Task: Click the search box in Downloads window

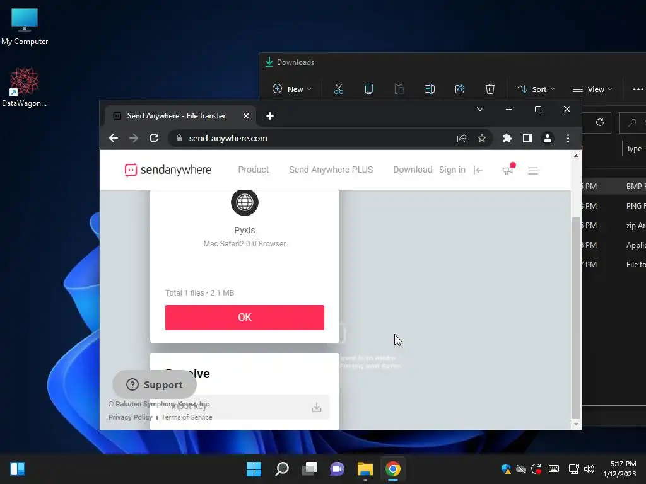Action: point(633,123)
